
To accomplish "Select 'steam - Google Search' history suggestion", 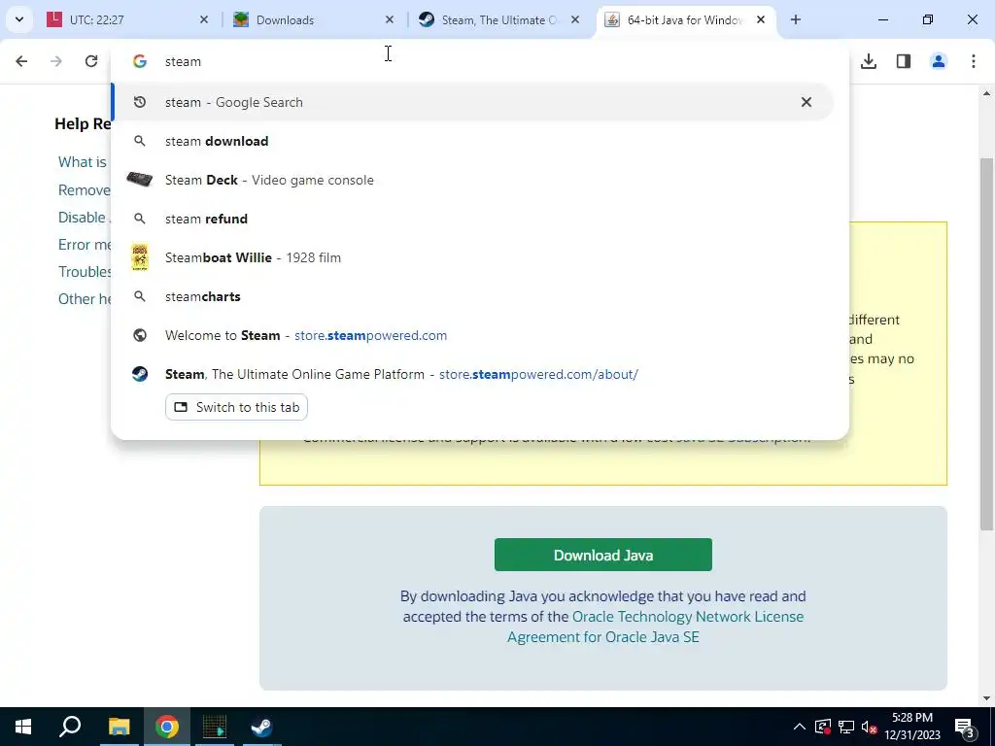I will (x=472, y=102).
